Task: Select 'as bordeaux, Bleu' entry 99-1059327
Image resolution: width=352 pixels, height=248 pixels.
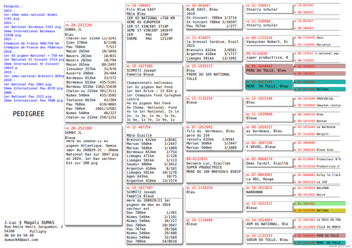Action: (x=269, y=129)
